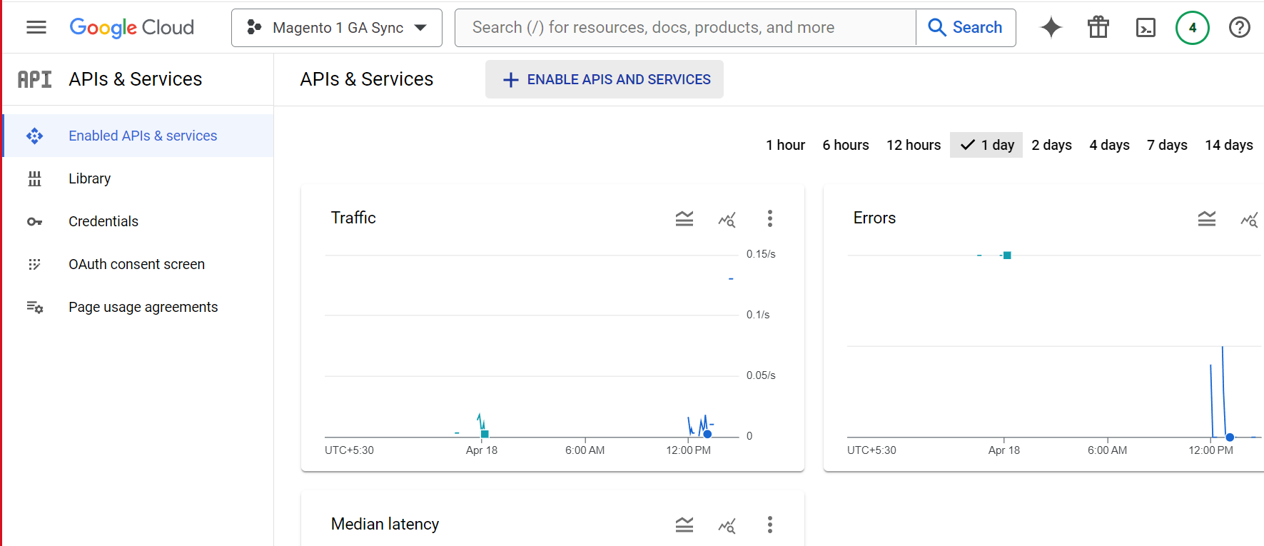Open notifications badge showing 4
This screenshot has height=546, width=1264.
click(x=1192, y=28)
